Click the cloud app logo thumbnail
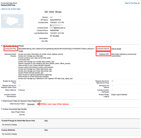The image size is (141, 138). coord(12,21)
